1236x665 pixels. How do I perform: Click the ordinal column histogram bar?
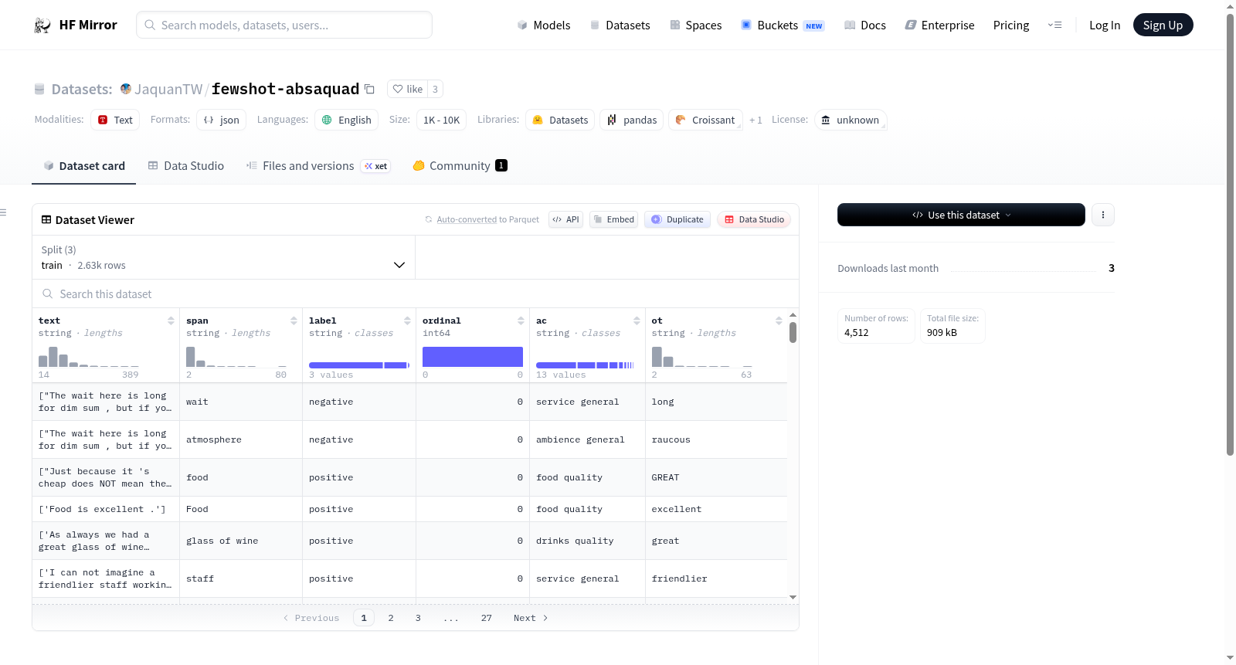click(x=473, y=357)
